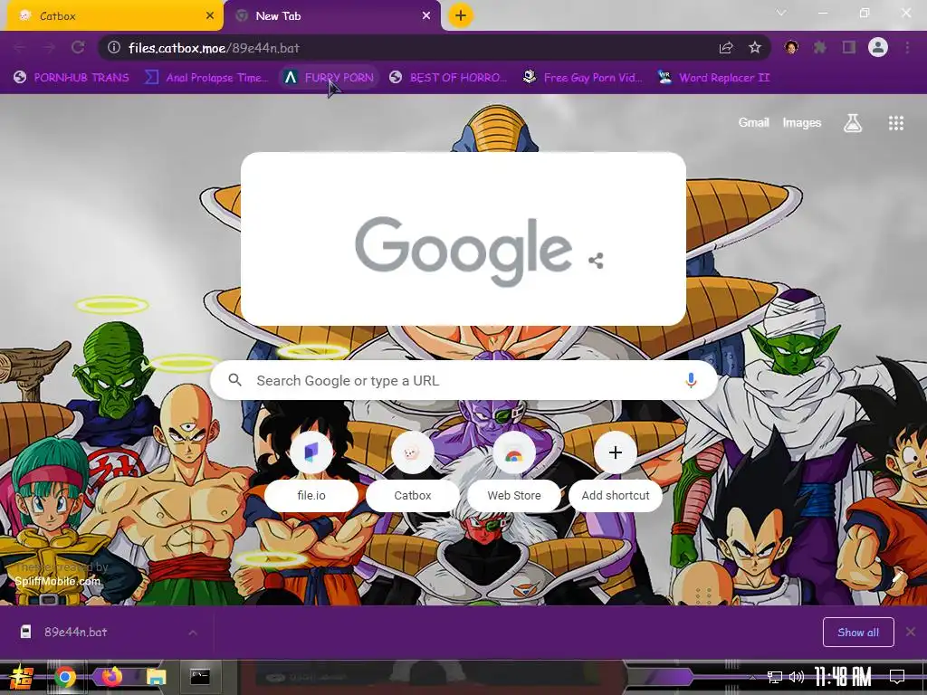Open Web Store shortcut tile
The height and width of the screenshot is (695, 927).
pyautogui.click(x=514, y=471)
